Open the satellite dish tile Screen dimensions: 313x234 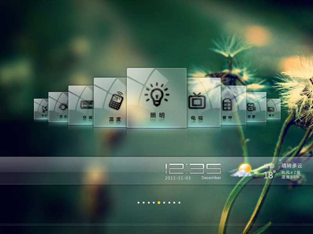[x=41, y=109]
